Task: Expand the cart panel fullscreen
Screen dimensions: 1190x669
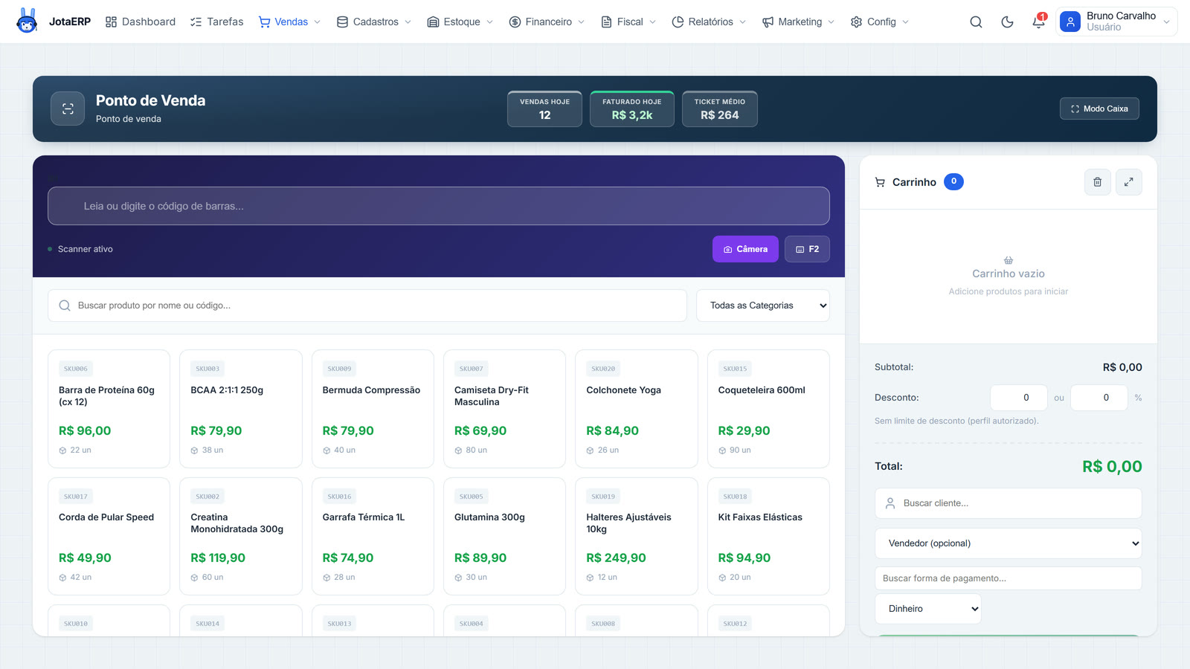Action: point(1128,182)
